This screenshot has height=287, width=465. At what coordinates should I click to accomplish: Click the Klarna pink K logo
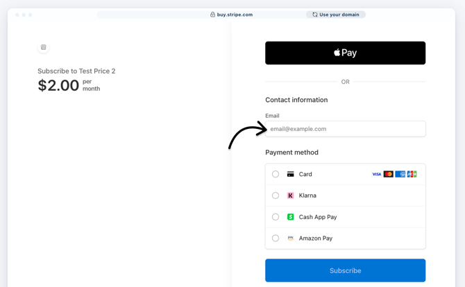tap(290, 195)
